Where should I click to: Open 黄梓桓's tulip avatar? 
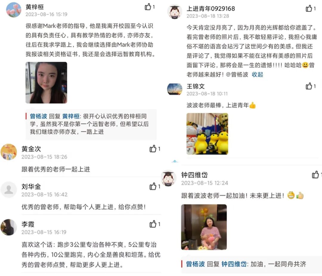coord(13,10)
